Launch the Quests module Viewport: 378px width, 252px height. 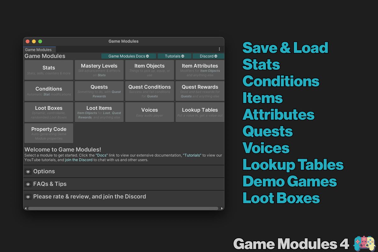pos(99,91)
